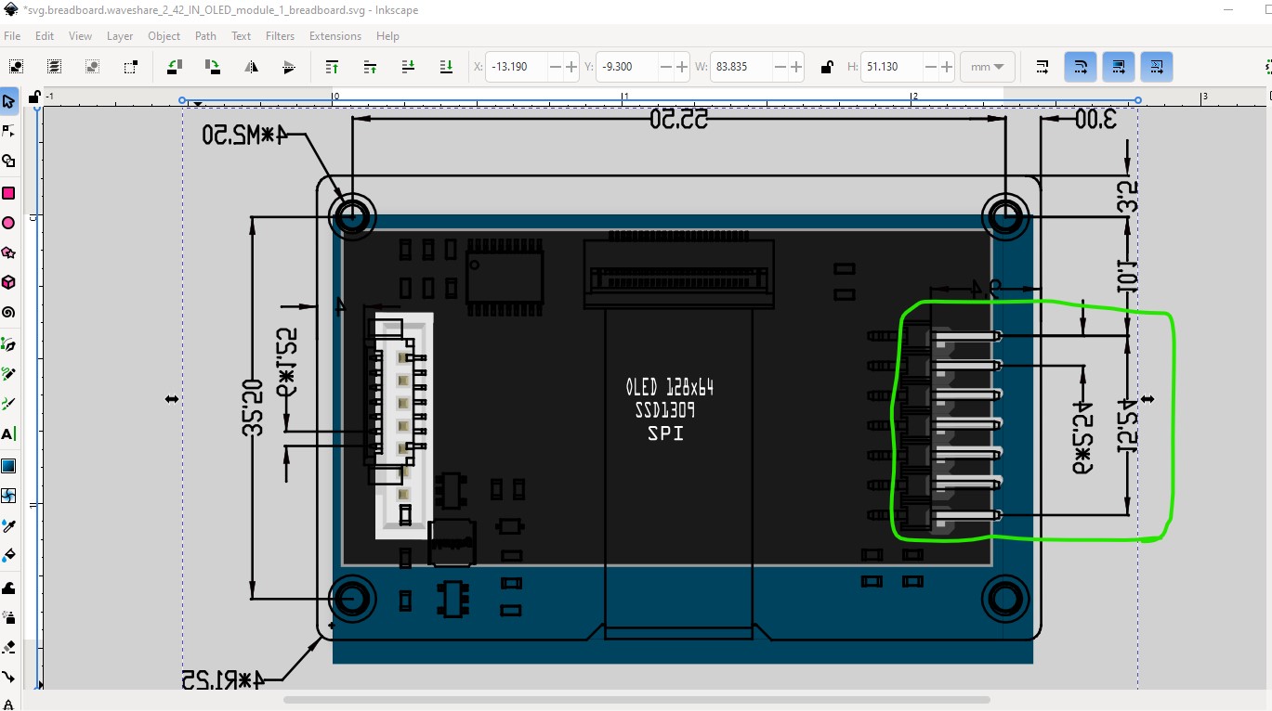Toggle scale stroke width option
The image size is (1272, 711).
[1043, 67]
